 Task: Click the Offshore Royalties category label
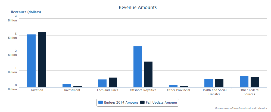143,90
